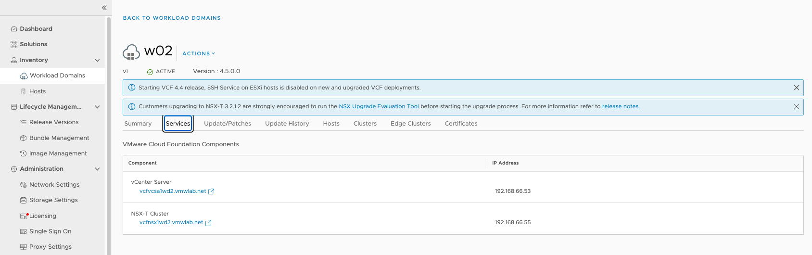Image resolution: width=812 pixels, height=255 pixels.
Task: Open the Update History tab
Action: (287, 124)
